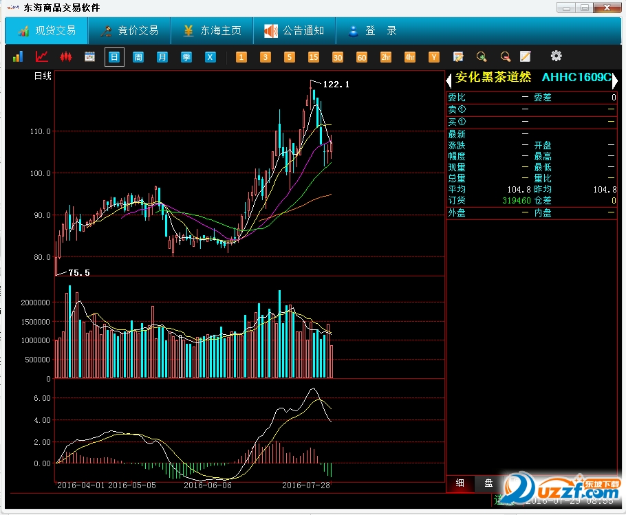Click the 2016-04-01 date marker
Screen dimensions: 626x515
click(x=80, y=485)
